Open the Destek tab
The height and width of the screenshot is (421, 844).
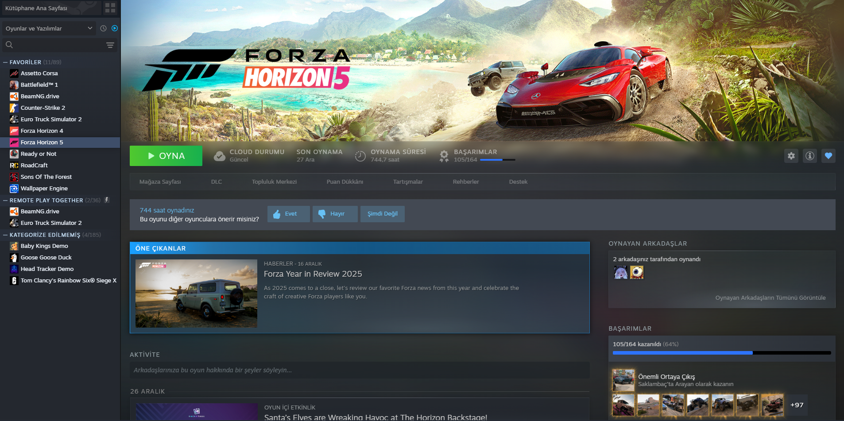tap(518, 182)
